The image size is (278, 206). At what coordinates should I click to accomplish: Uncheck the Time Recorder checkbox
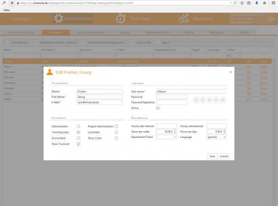78,132
